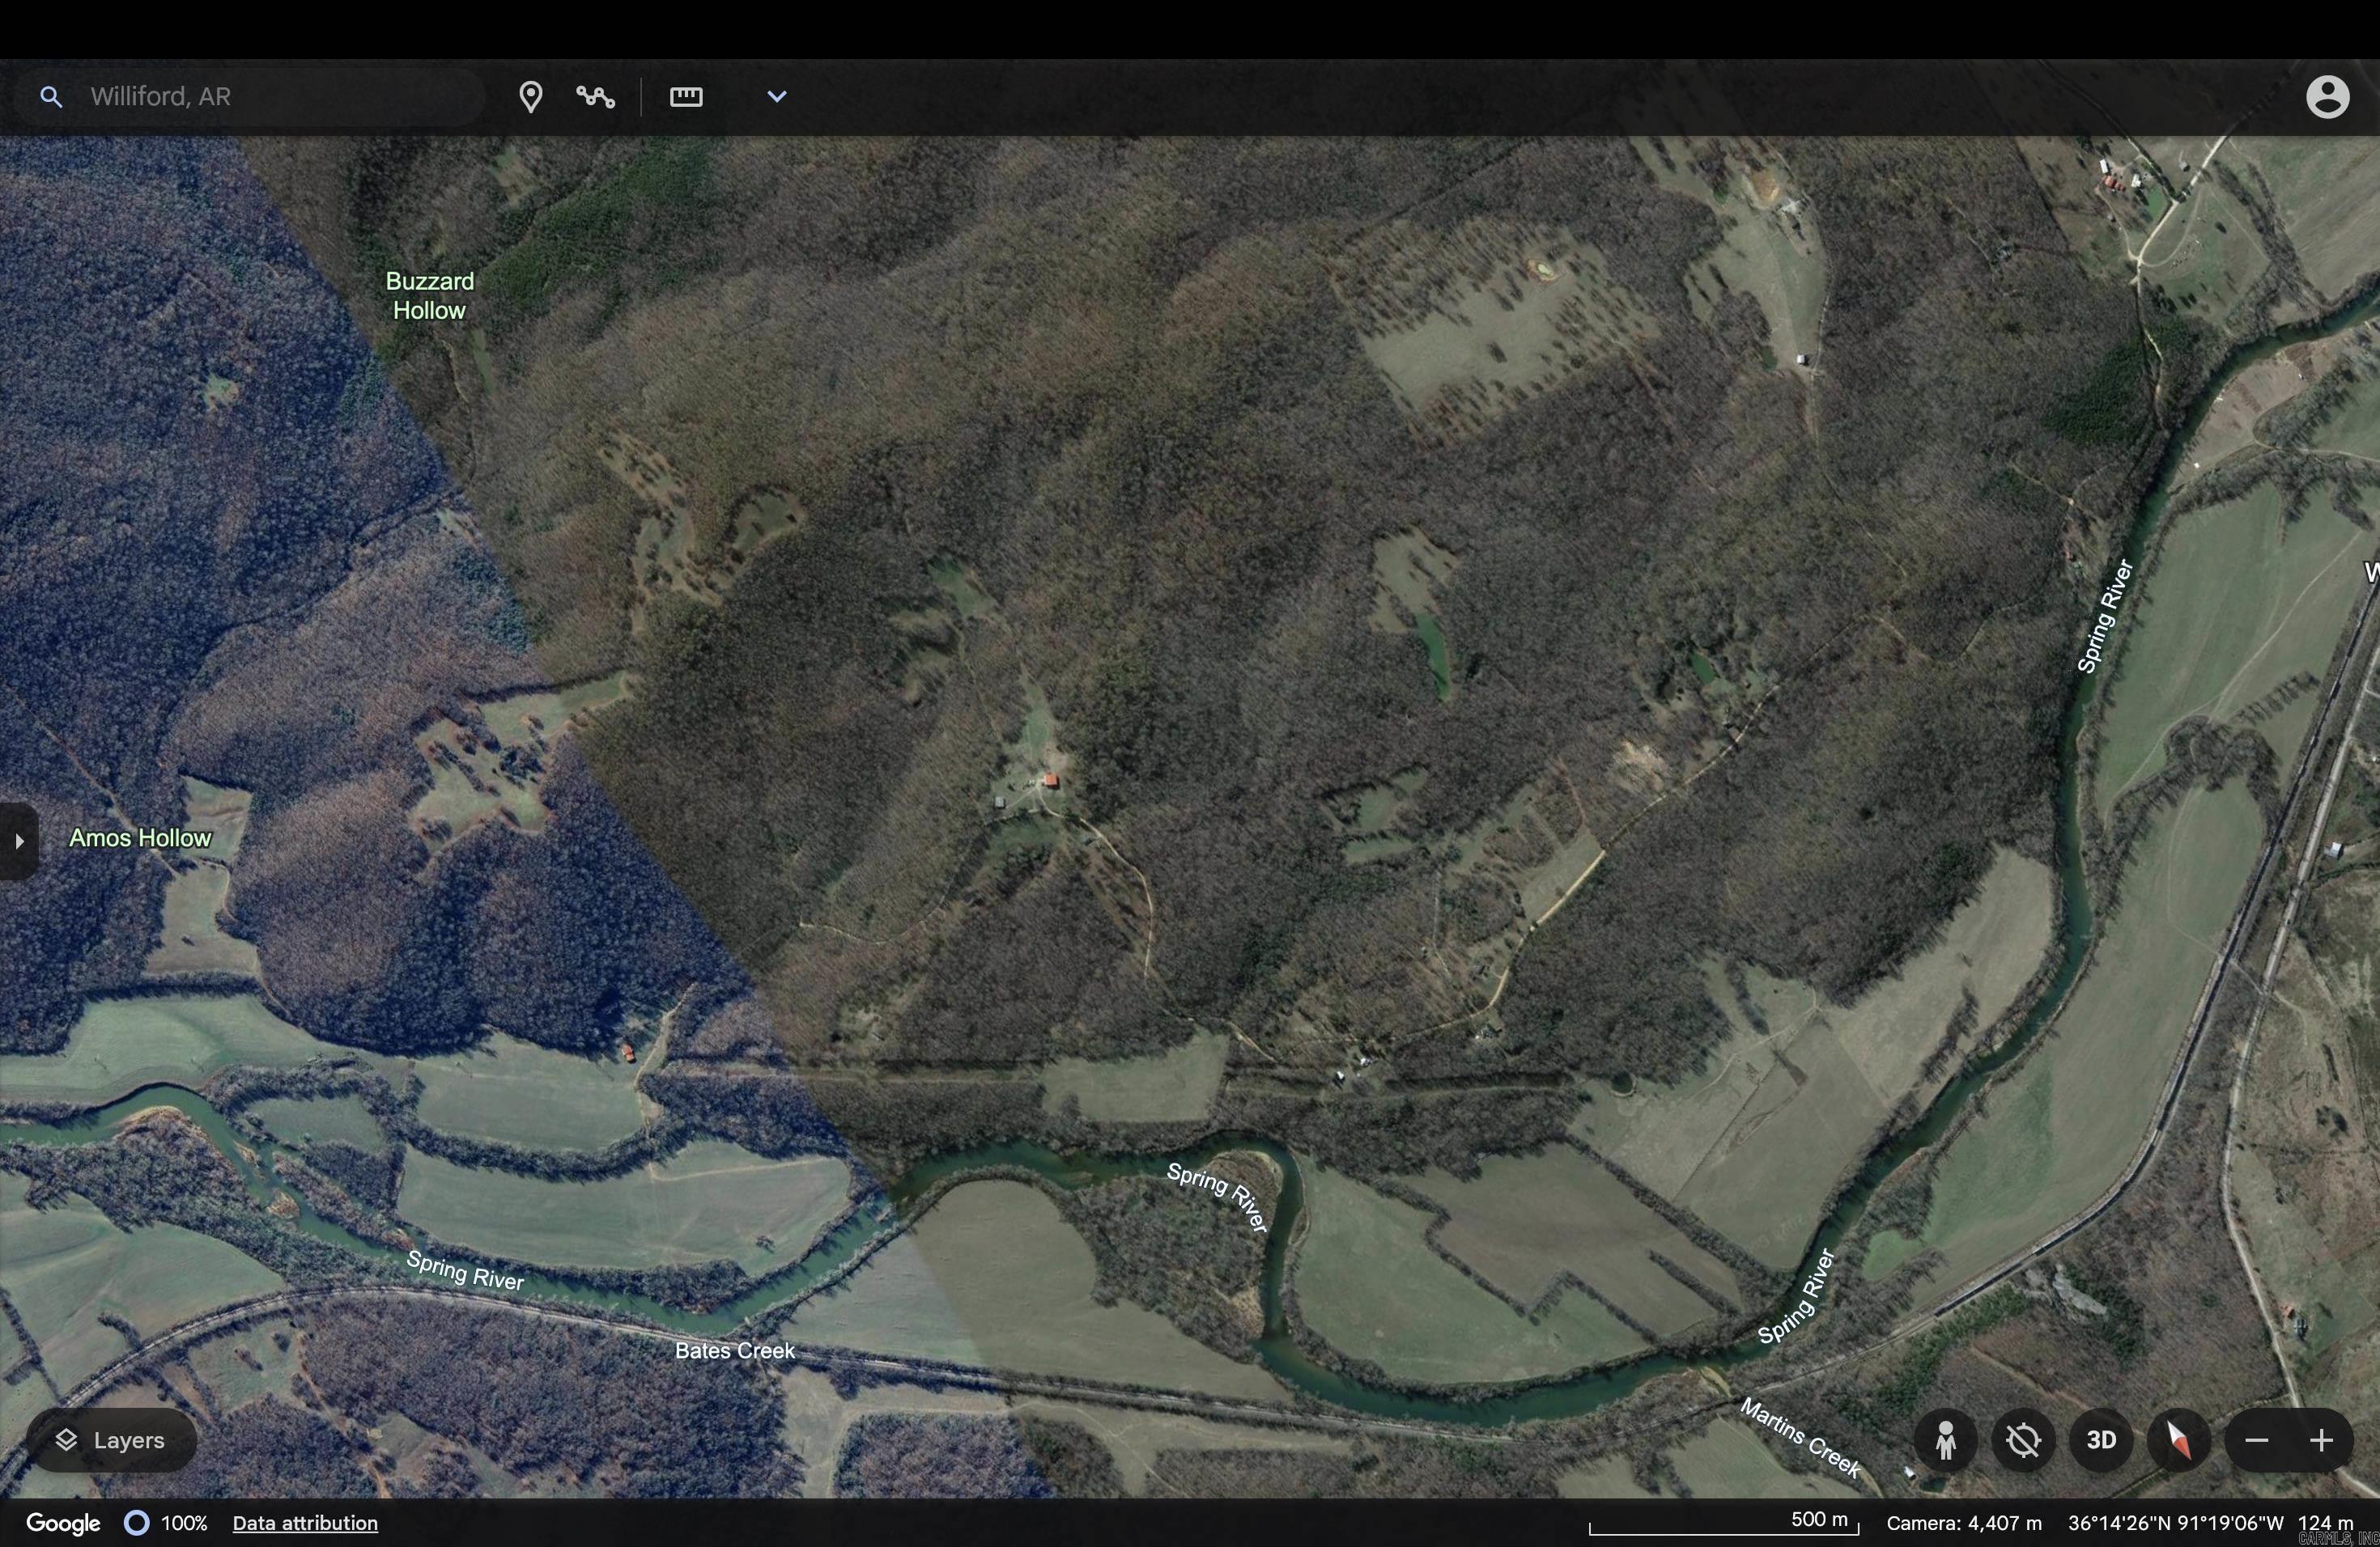The height and width of the screenshot is (1547, 2380).
Task: Expand the toolbar more-tools chevron
Action: pos(777,97)
